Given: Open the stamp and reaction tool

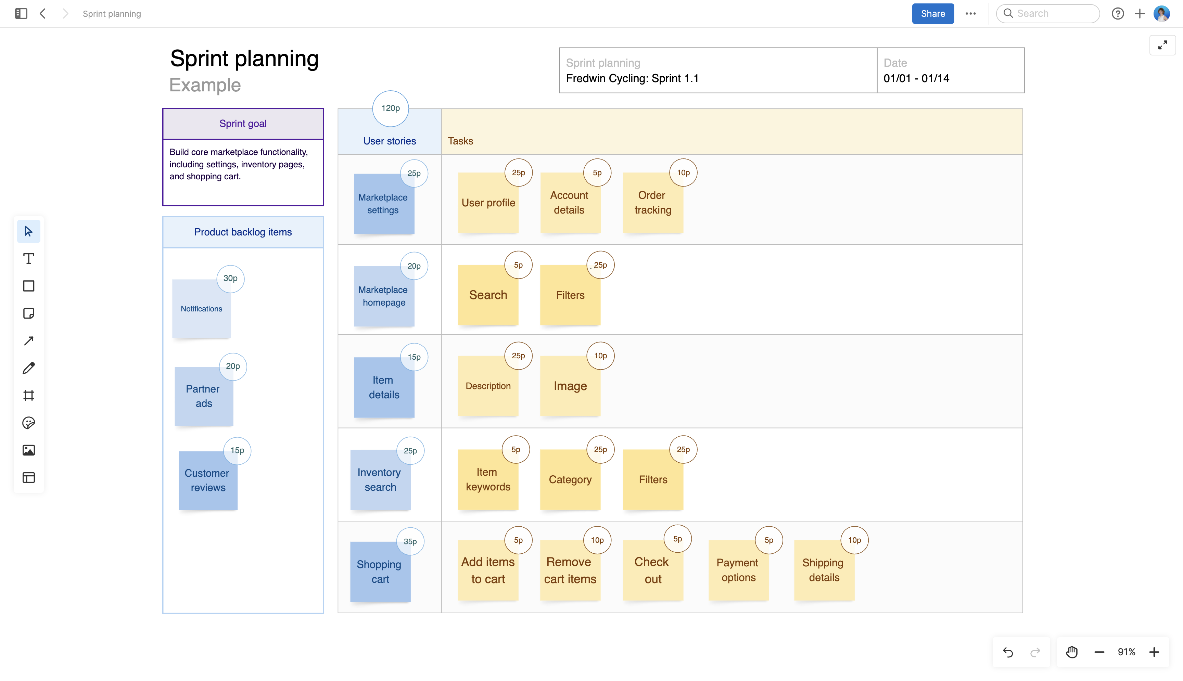Looking at the screenshot, I should pyautogui.click(x=28, y=423).
